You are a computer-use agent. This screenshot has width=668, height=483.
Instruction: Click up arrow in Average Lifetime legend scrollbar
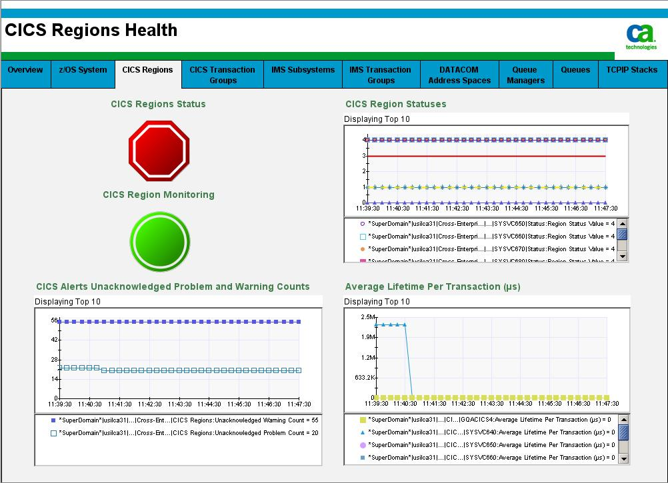(623, 420)
